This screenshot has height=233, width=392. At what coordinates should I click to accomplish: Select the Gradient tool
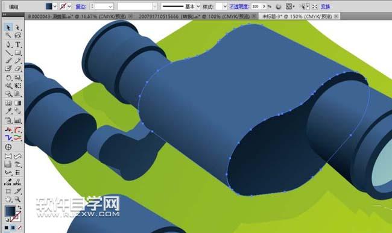(x=17, y=103)
